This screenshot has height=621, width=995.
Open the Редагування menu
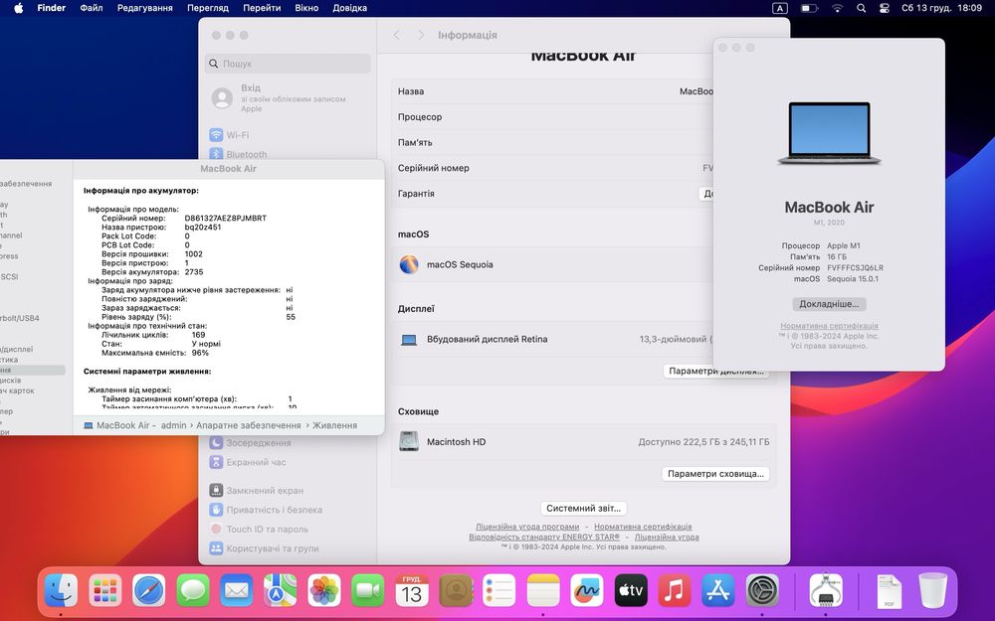coord(144,8)
